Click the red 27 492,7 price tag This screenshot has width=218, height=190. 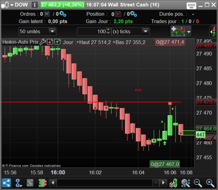[206, 46]
